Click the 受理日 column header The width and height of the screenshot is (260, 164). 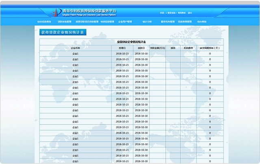pyautogui.click(x=121, y=48)
